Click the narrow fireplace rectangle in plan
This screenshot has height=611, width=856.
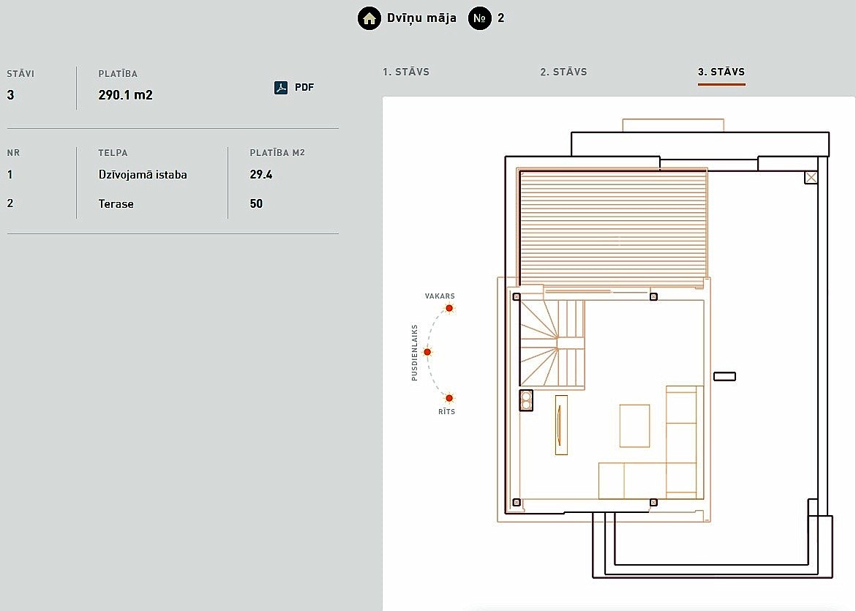(x=561, y=424)
